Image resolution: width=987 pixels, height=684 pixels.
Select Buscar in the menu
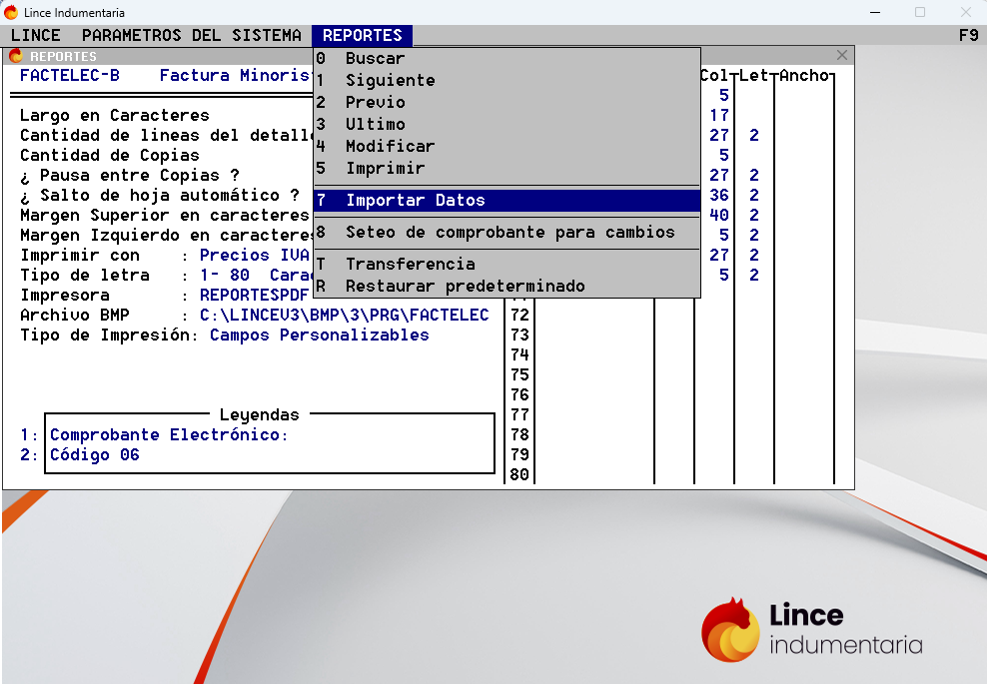coord(506,59)
